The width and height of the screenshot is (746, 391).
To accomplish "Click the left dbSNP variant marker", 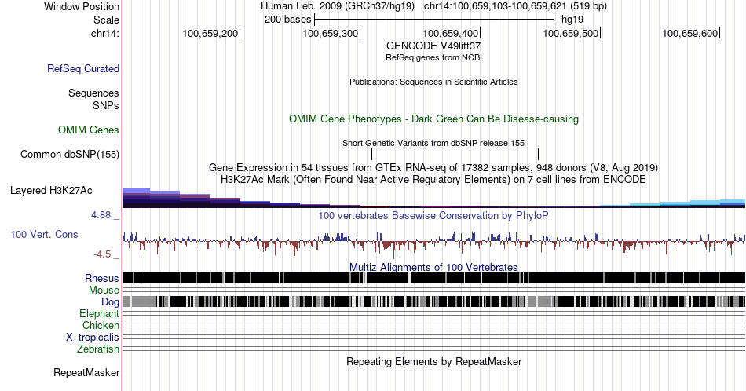I will (x=371, y=154).
